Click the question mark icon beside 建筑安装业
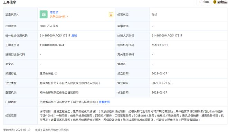 click(x=56, y=73)
